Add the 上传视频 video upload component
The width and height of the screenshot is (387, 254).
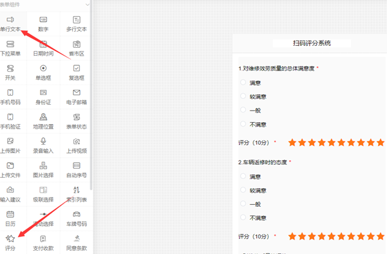pos(76,145)
